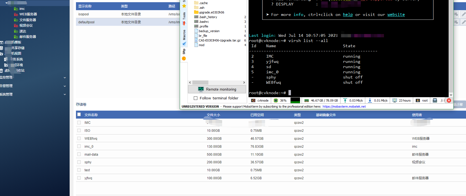
Task: Expand the 系统管理 menu section
Action: click(x=65, y=94)
